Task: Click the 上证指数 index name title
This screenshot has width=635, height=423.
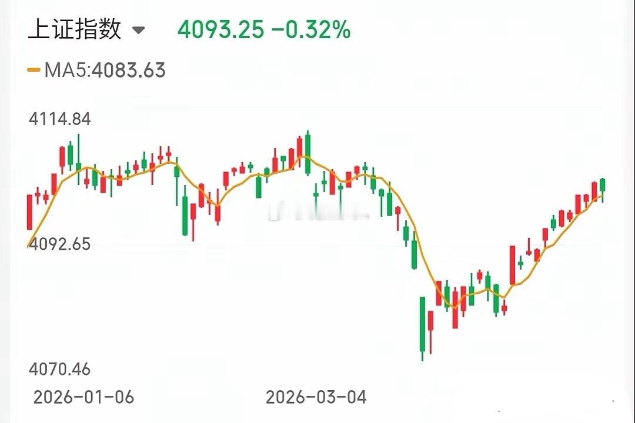Action: pos(75,30)
